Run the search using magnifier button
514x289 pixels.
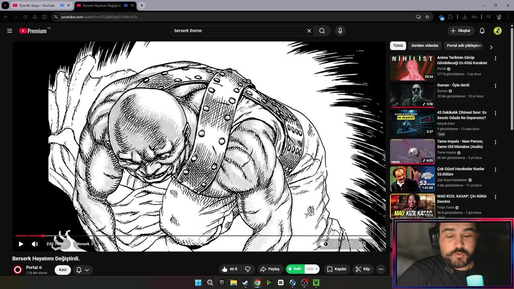point(322,31)
